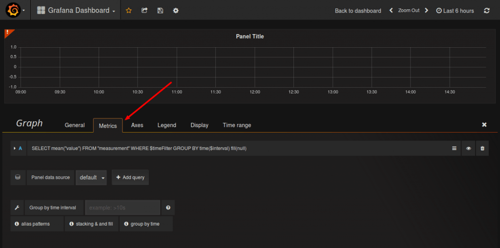500x248 pixels.
Task: Click the Add query button
Action: click(130, 177)
